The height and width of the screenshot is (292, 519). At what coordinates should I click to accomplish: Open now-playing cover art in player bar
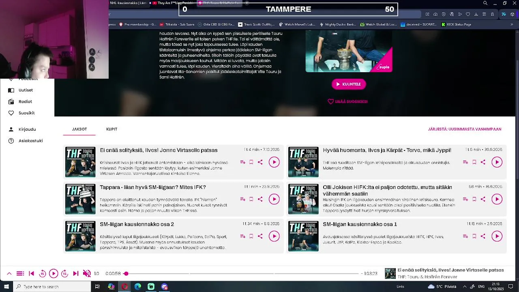(x=390, y=274)
